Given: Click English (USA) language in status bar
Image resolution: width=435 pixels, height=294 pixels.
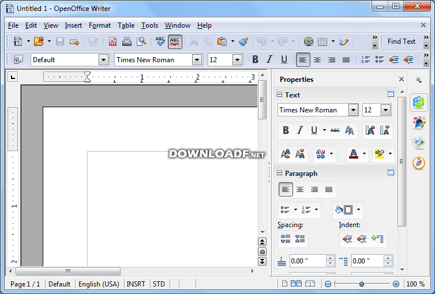Looking at the screenshot, I should coord(99,284).
